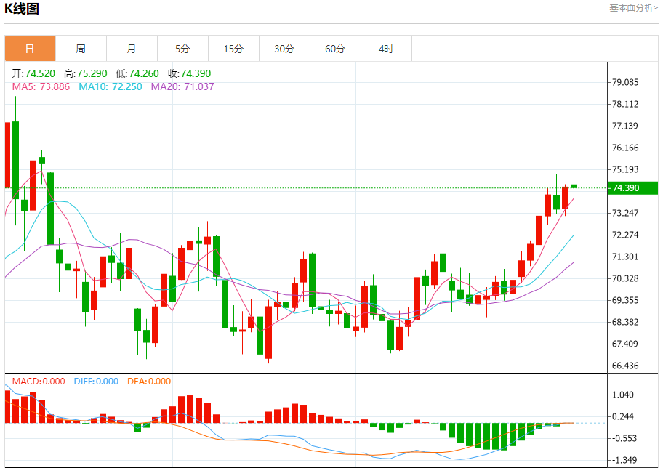Click the 77.139 price axis label
Screen dimensions: 663x468
[x=625, y=126]
